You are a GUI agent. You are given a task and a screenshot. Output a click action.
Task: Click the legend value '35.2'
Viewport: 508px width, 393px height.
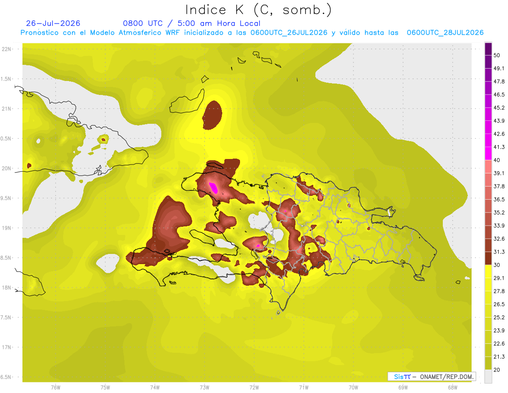point(499,212)
